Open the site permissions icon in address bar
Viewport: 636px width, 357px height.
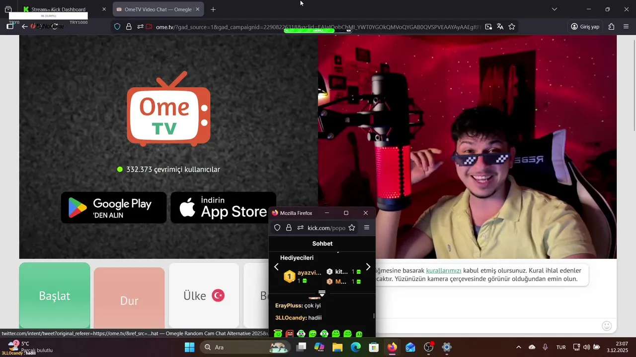click(x=140, y=27)
